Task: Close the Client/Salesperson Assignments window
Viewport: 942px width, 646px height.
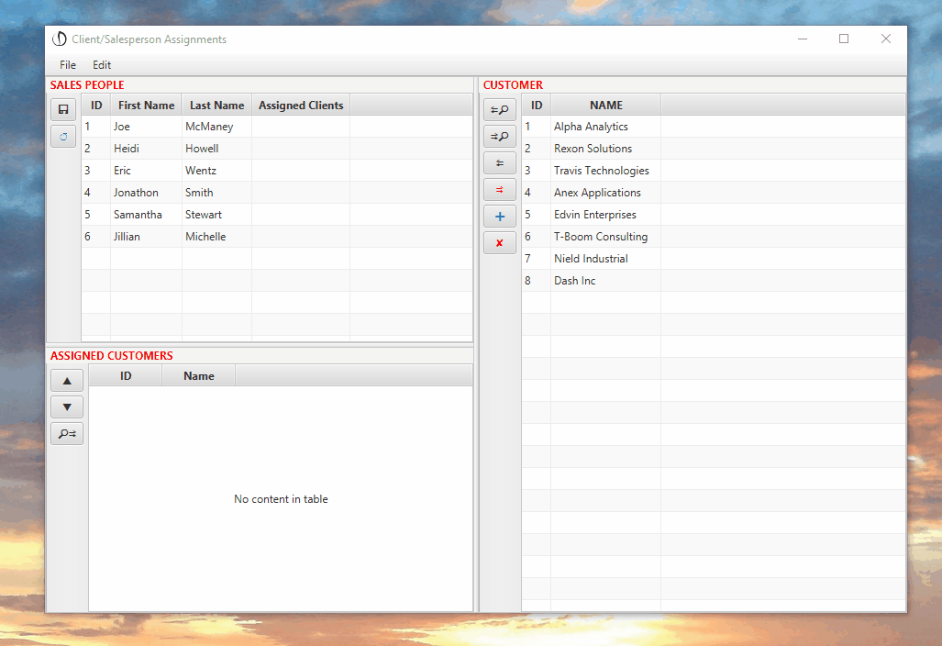Action: pos(886,39)
